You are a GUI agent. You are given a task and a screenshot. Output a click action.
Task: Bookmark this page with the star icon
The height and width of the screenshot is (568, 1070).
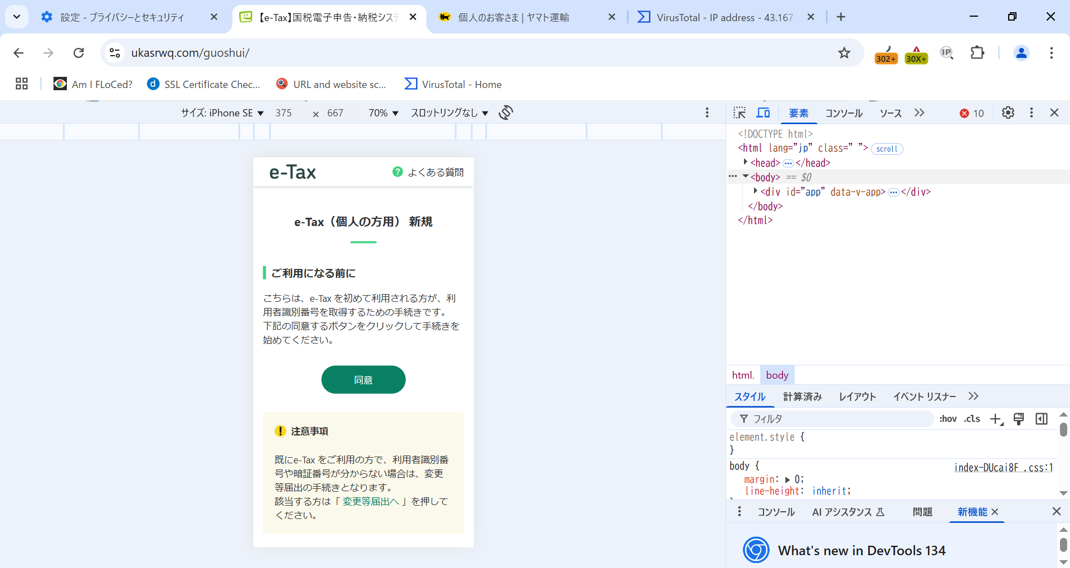click(x=844, y=53)
